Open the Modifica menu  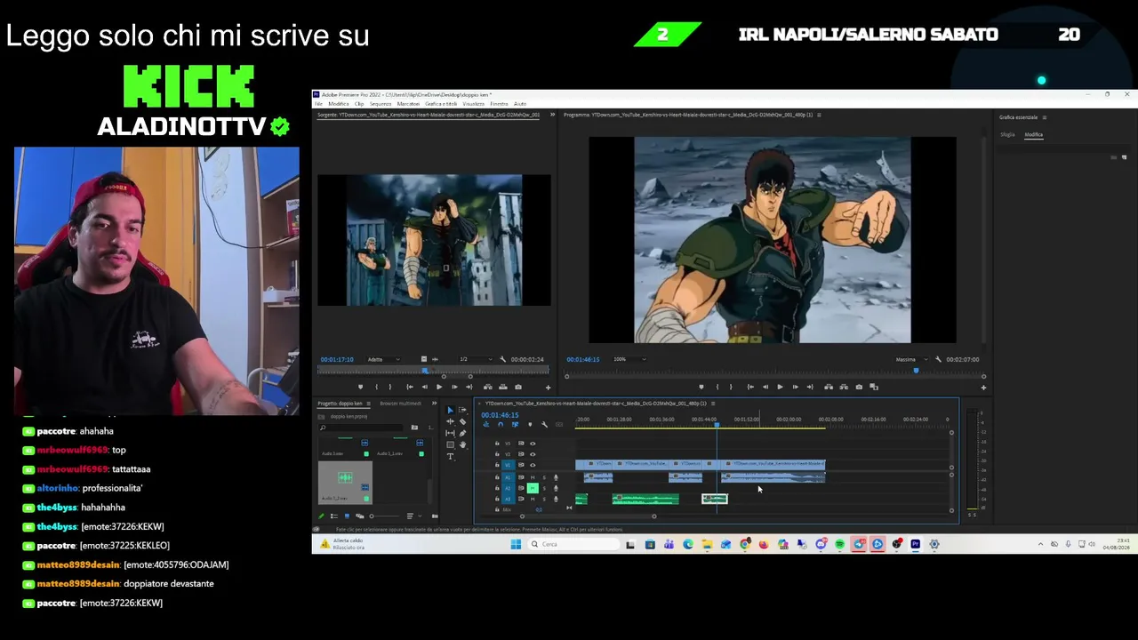pos(339,104)
